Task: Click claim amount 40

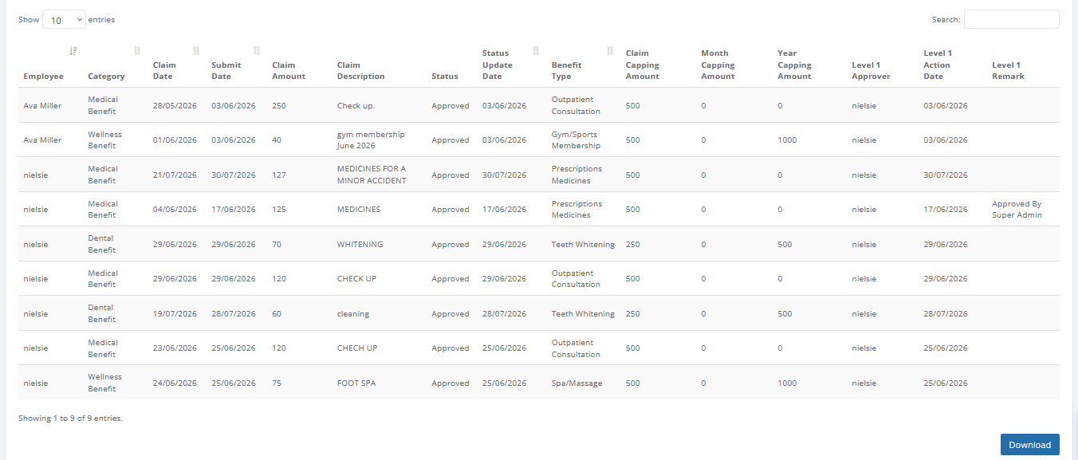Action: point(277,140)
